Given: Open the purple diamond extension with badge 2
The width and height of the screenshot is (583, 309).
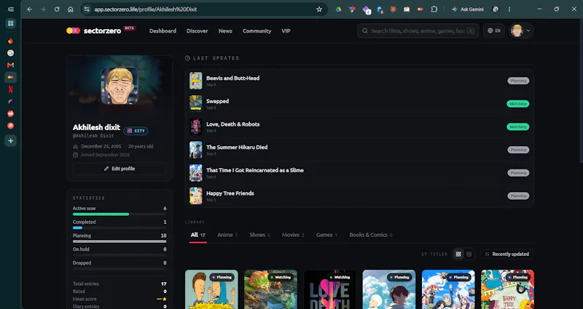Looking at the screenshot, I should click(x=367, y=9).
